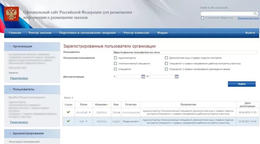Viewport: 260px width, 144px height.
Task: Collapse the Организация sidebar section
Action: pos(10,46)
